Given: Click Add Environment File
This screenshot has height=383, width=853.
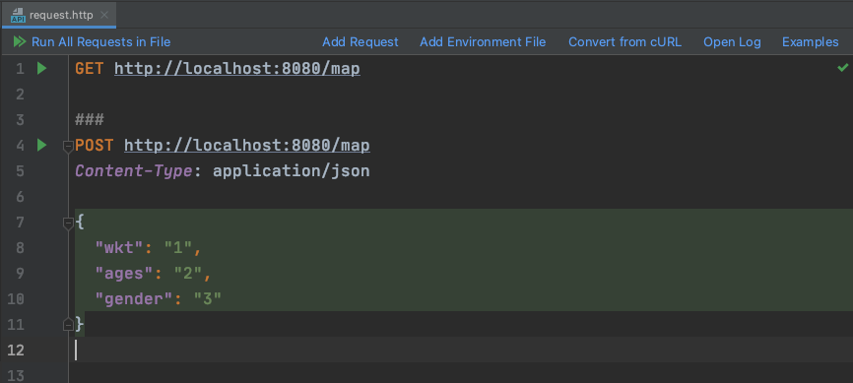Looking at the screenshot, I should pyautogui.click(x=483, y=42).
